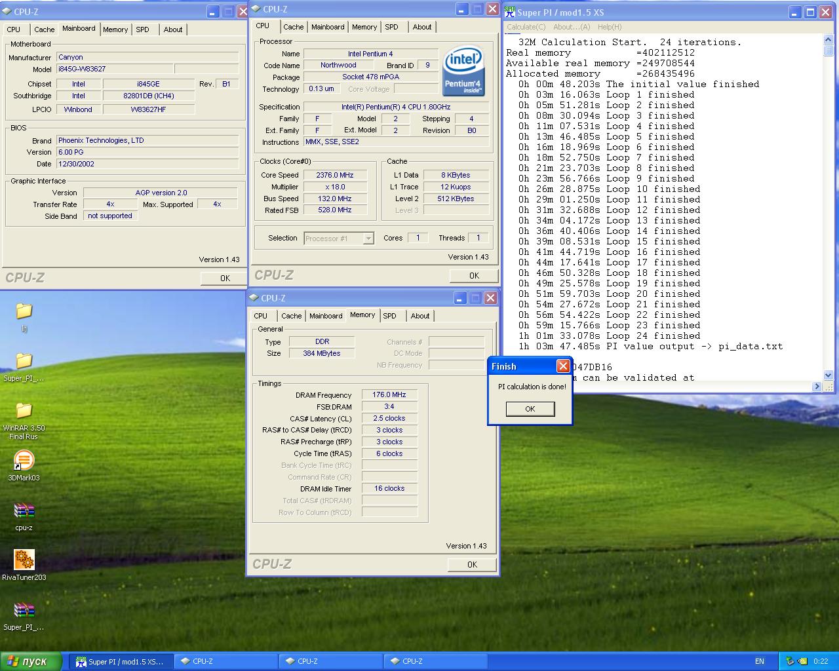Click the first CPU-Z taskbar button
The width and height of the screenshot is (839, 671).
[226, 661]
